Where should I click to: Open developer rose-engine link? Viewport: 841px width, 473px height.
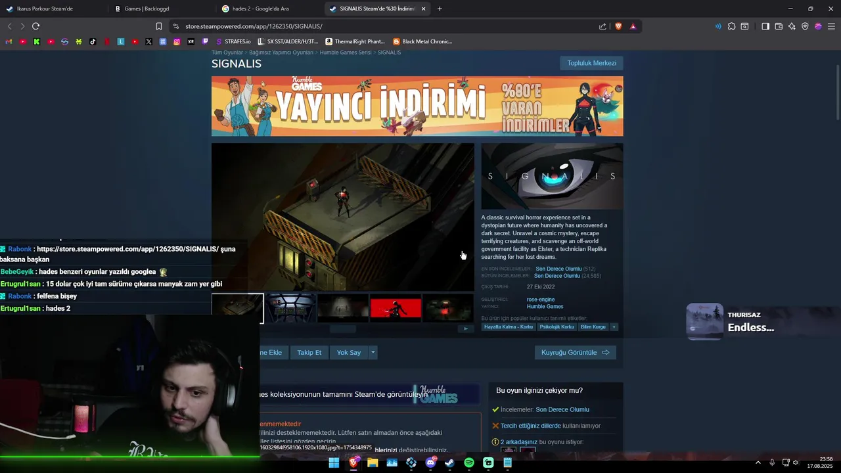[541, 300]
